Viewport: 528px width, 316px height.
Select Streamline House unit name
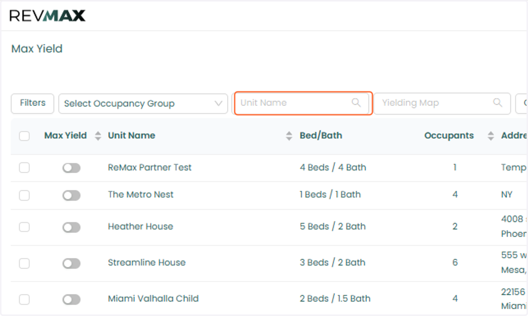pos(147,262)
